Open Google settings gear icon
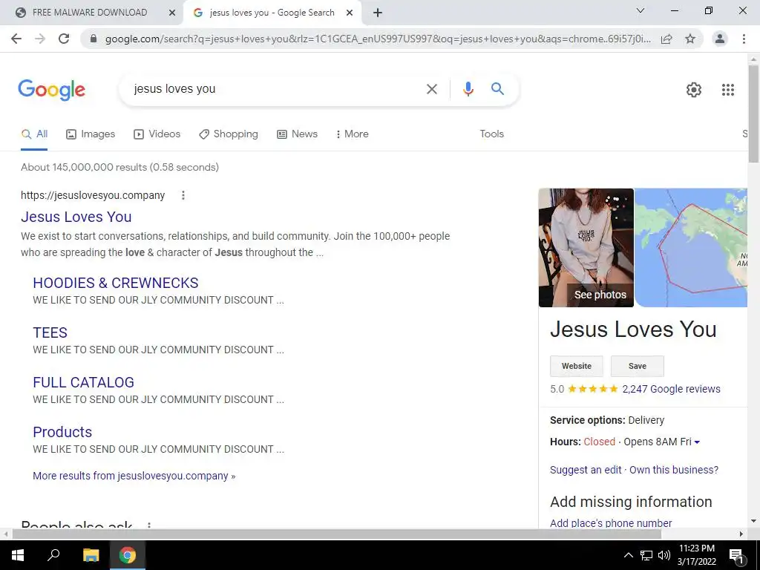The image size is (760, 570). (x=694, y=90)
